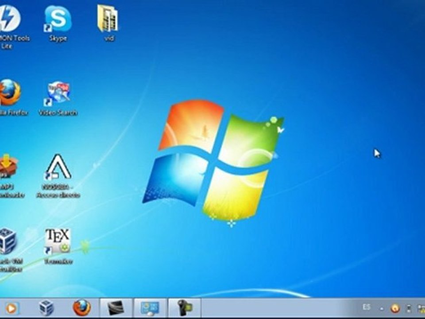This screenshot has height=319, width=425.
Task: Open VirtualBox from the taskbar
Action: (x=46, y=308)
